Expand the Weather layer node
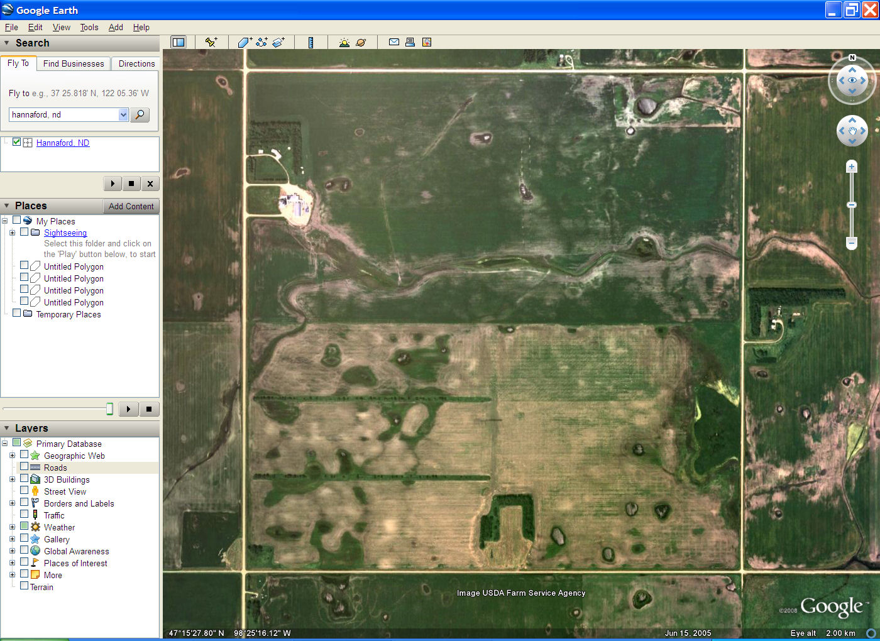 [12, 527]
